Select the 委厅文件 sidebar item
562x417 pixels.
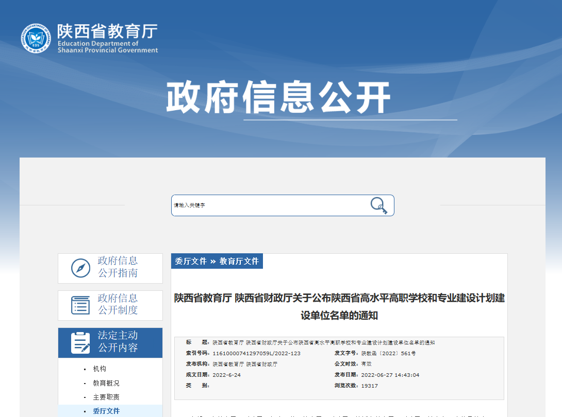tap(106, 411)
